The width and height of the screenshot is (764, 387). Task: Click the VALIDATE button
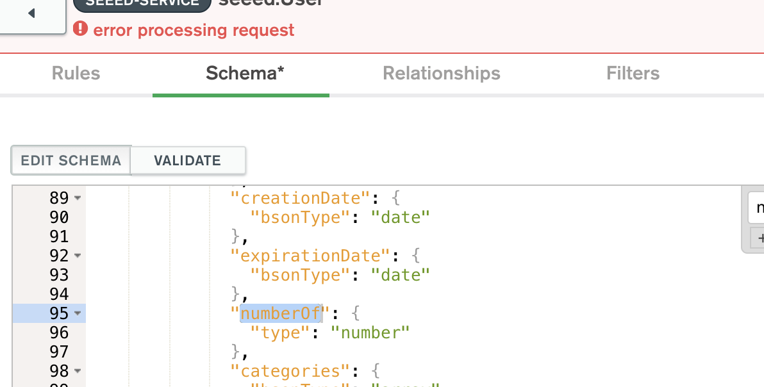click(187, 160)
